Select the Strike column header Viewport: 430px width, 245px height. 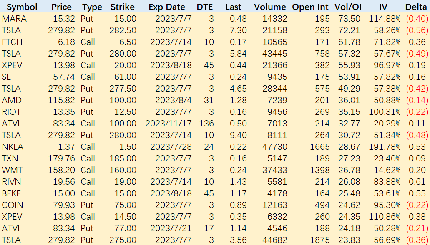(x=122, y=7)
